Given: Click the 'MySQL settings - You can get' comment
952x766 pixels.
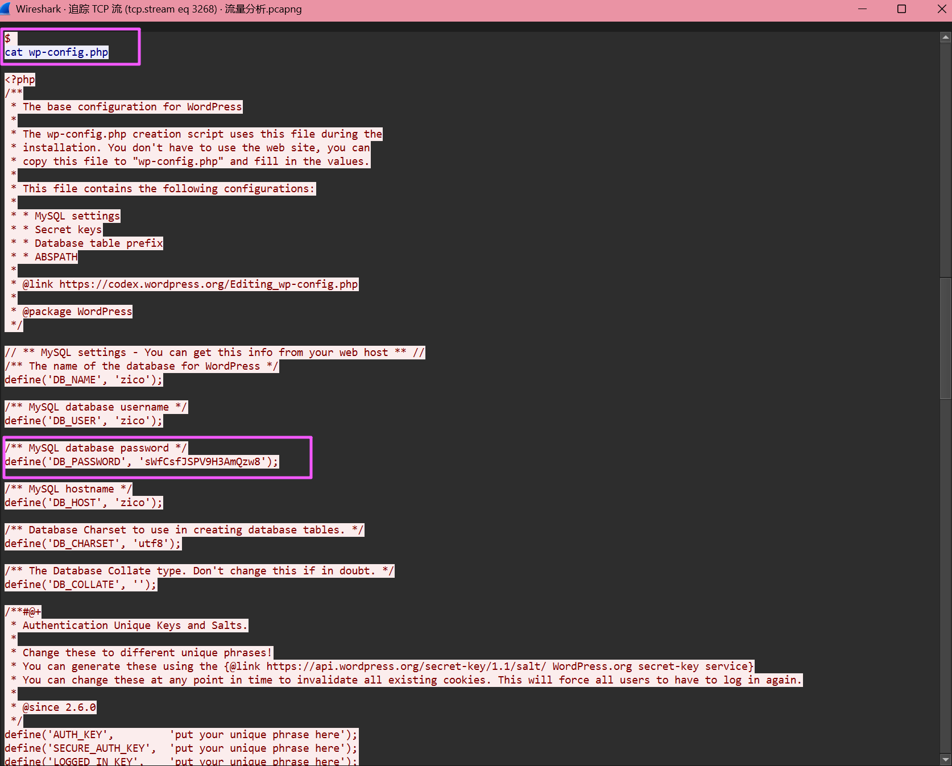Looking at the screenshot, I should click(x=214, y=353).
